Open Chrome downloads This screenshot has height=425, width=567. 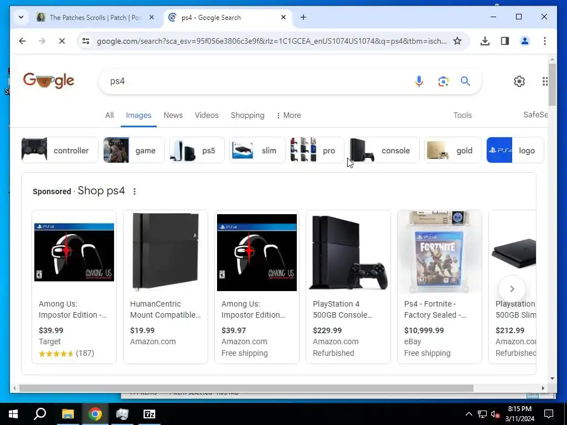point(485,41)
